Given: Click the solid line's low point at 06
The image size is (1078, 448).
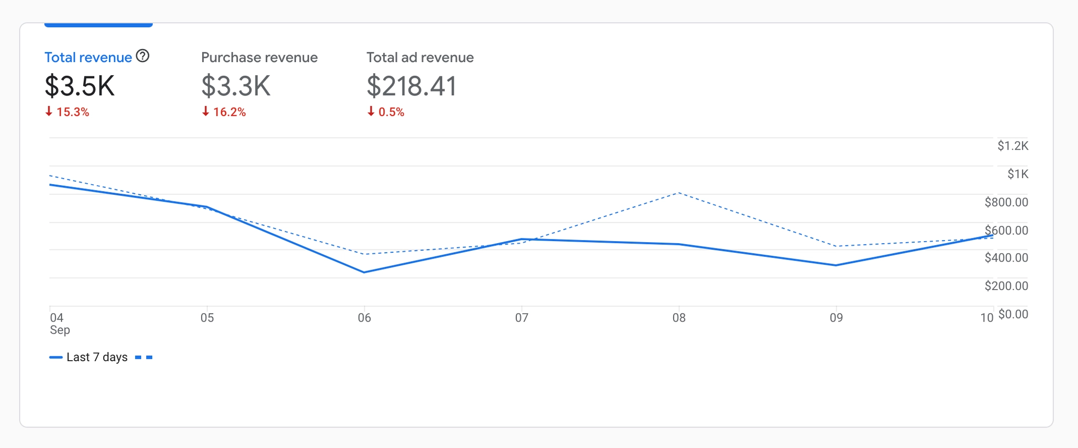Looking at the screenshot, I should click(364, 272).
